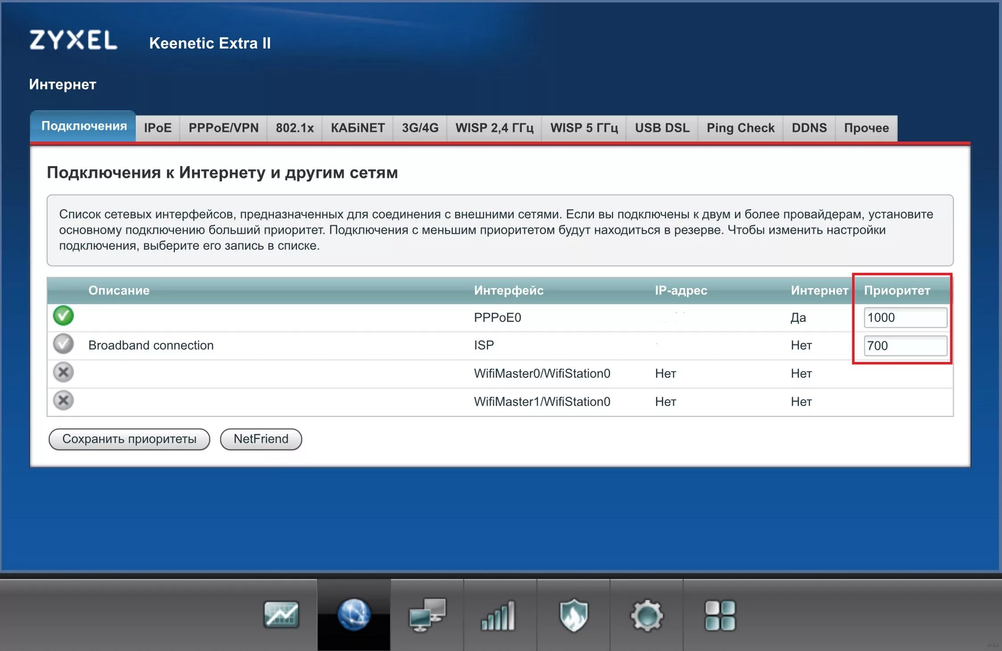Image resolution: width=1002 pixels, height=651 pixels.
Task: Click the Сохранить приоритеты button
Action: point(129,439)
